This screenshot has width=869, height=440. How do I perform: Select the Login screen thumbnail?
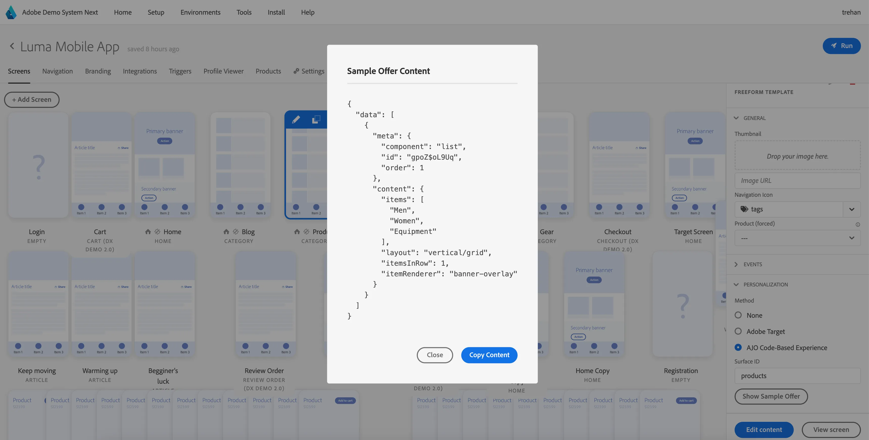[x=38, y=165]
